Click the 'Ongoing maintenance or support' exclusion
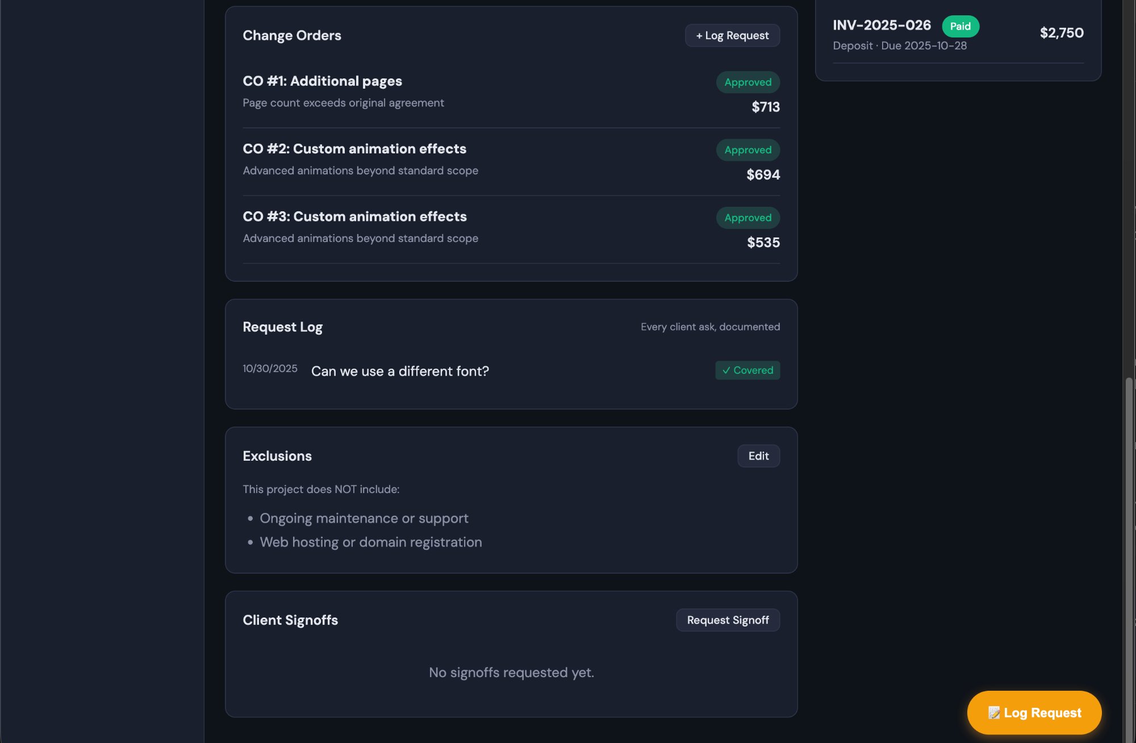1136x743 pixels. coord(364,517)
